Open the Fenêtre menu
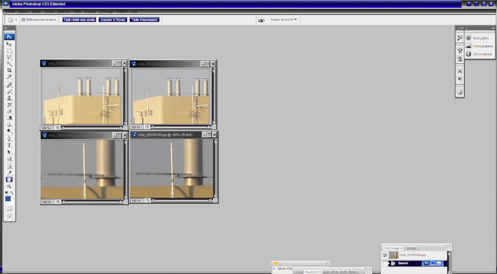 [122, 11]
